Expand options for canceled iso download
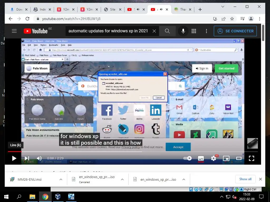This screenshot has height=202, width=270. 122,179
